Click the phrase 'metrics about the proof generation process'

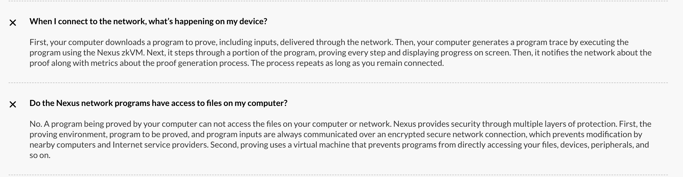(x=169, y=63)
